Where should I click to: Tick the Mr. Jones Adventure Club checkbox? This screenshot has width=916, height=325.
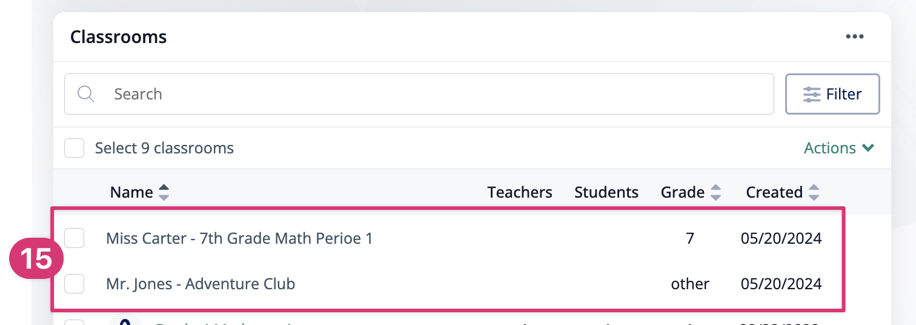tap(74, 283)
